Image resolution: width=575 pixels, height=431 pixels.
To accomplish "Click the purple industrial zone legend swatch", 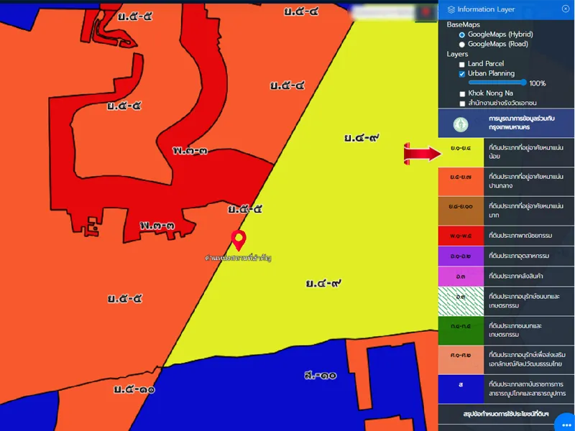I will 461,256.
